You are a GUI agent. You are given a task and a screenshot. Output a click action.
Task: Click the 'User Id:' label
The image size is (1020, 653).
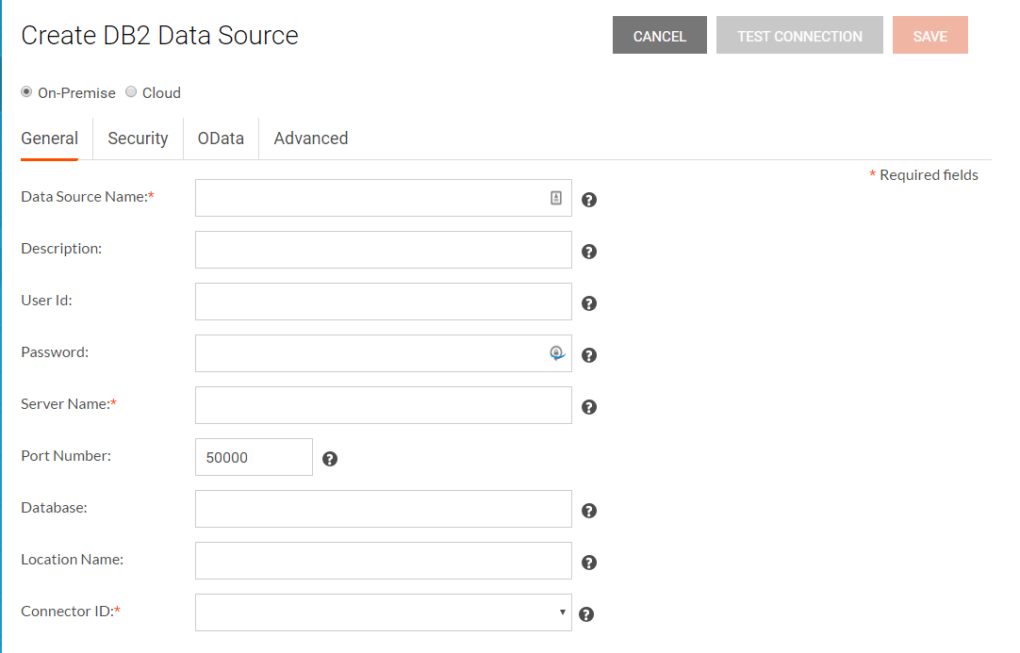click(46, 301)
